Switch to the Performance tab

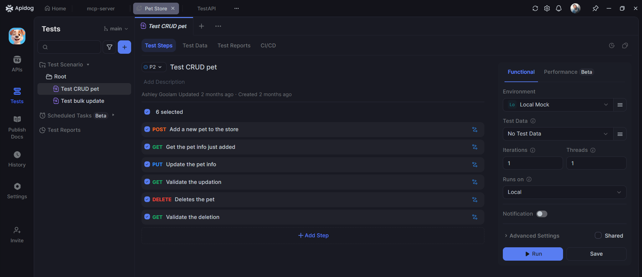560,72
